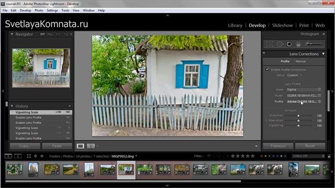Open the lens Make dropdown showing Sigma
This screenshot has width=335, height=188.
point(304,90)
